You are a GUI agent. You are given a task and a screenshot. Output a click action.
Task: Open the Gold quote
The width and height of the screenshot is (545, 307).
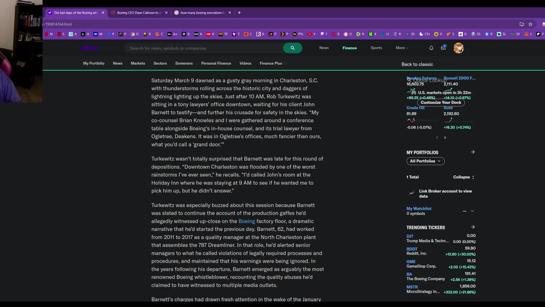[x=448, y=108]
